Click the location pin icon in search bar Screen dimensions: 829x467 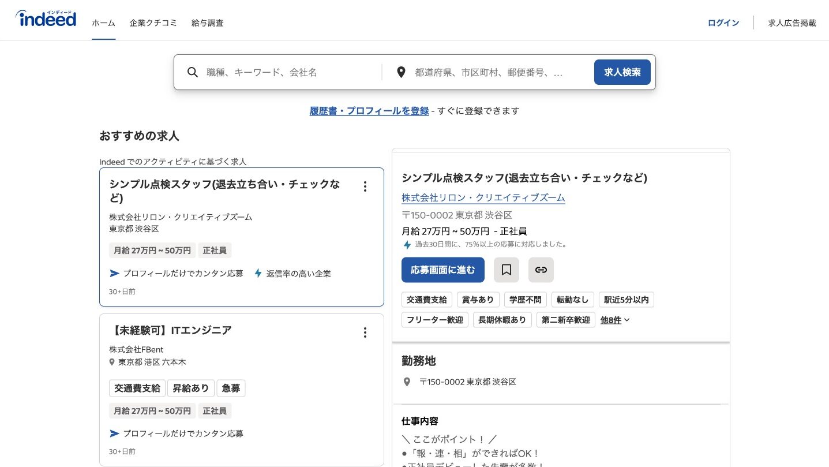[401, 72]
